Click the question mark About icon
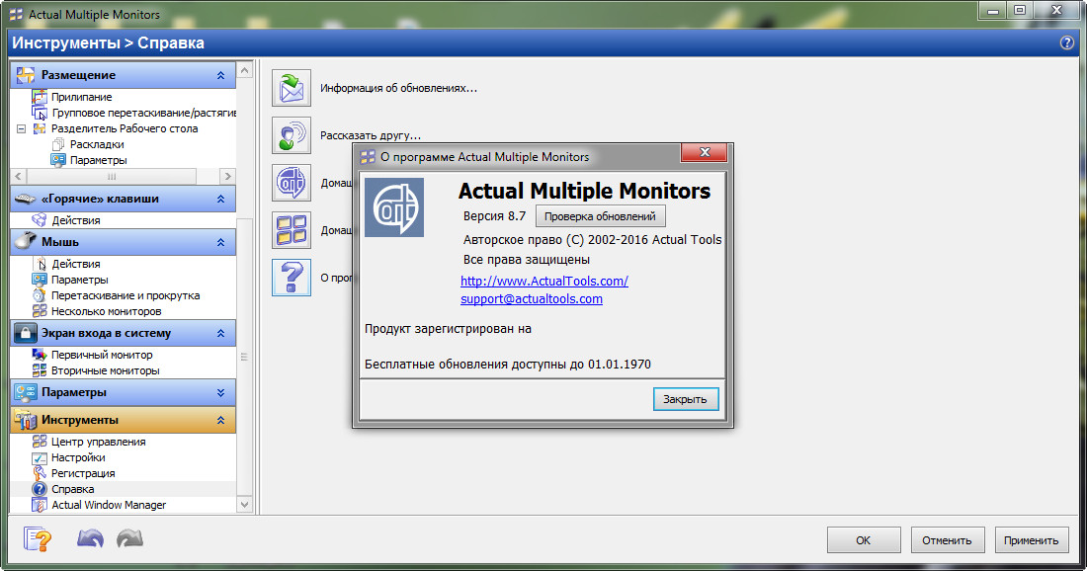1087x571 pixels. click(292, 278)
